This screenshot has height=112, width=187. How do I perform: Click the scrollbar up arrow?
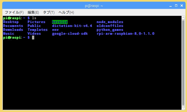(x=183, y=18)
